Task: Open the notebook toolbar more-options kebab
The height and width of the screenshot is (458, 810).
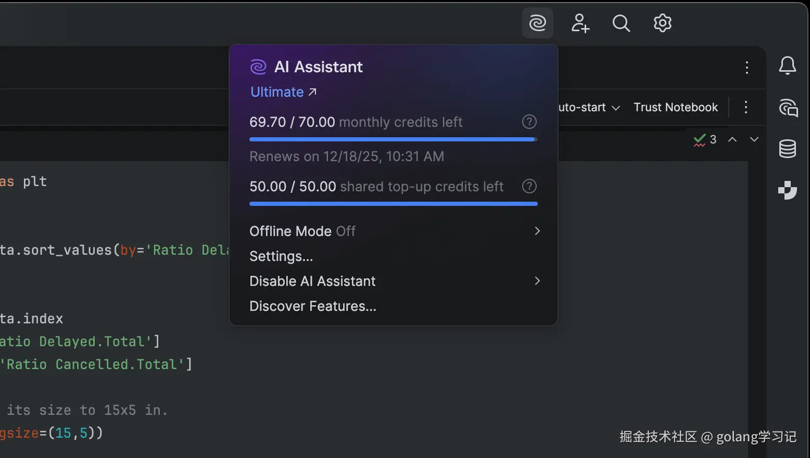Action: tap(745, 108)
